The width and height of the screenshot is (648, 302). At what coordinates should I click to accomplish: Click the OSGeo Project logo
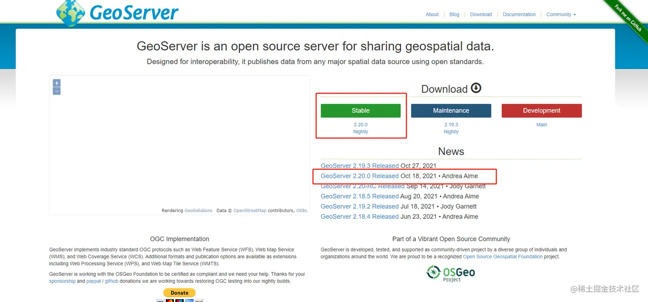tap(450, 273)
